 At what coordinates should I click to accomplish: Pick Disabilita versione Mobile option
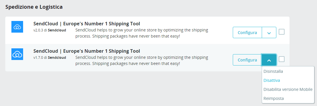288,89
